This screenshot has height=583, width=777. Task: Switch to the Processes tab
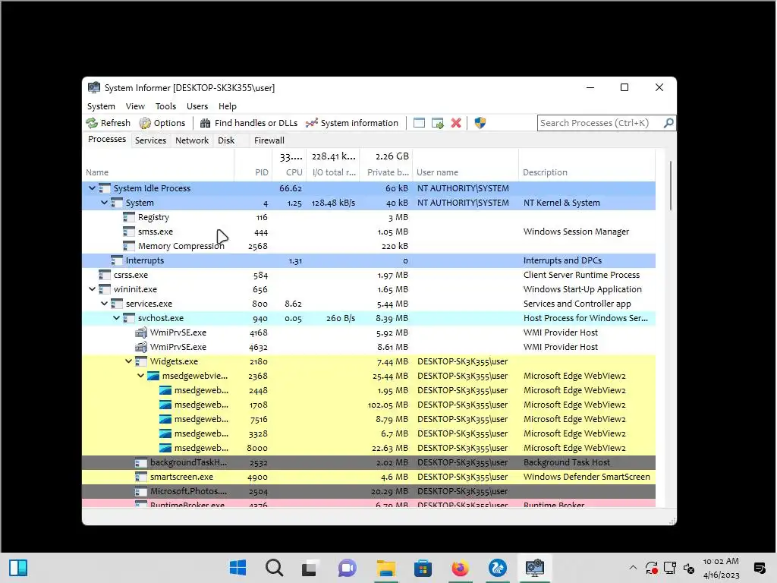pyautogui.click(x=107, y=140)
